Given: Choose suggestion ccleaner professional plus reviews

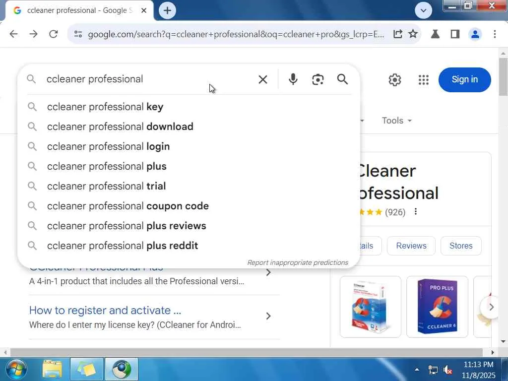Looking at the screenshot, I should tap(189, 226).
